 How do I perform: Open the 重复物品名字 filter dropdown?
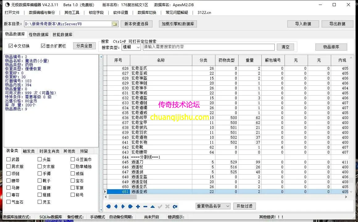pyautogui.click(x=227, y=206)
